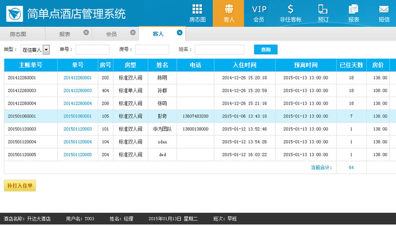
Task: Click the paper plane logo icon
Action: pos(14,14)
